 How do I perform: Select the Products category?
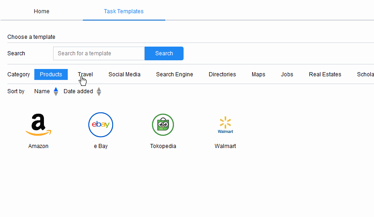coord(51,74)
